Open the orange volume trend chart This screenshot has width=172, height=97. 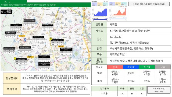(x=119, y=12)
